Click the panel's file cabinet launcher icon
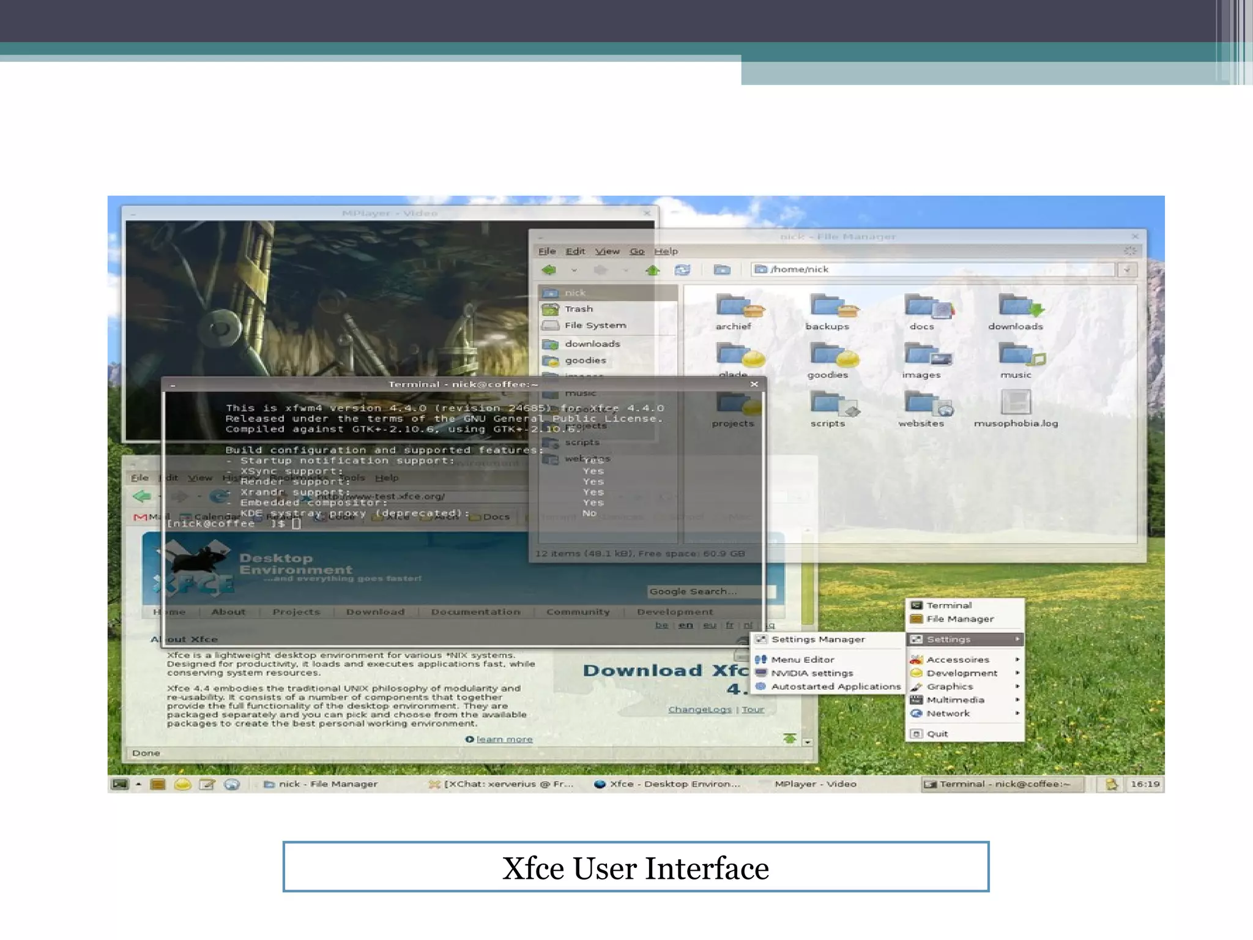This screenshot has height=940, width=1253. tap(158, 784)
